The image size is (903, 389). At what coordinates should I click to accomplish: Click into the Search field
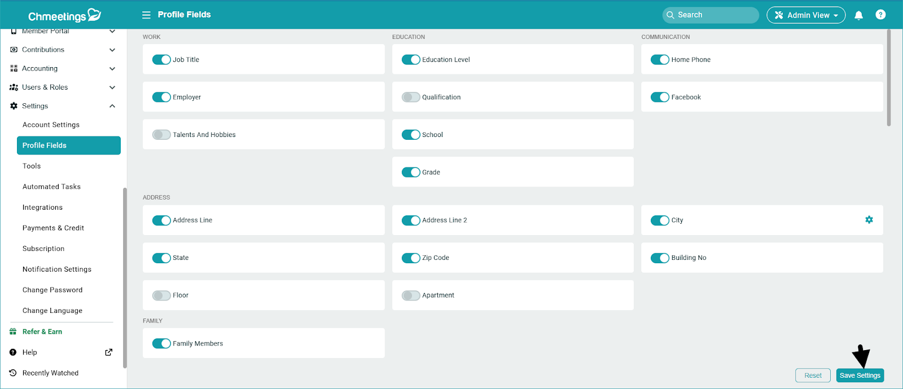[714, 15]
